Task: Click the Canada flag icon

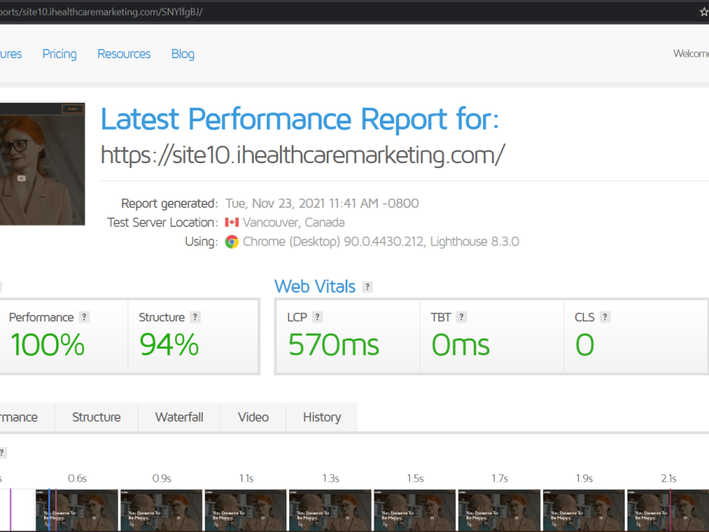Action: [232, 223]
